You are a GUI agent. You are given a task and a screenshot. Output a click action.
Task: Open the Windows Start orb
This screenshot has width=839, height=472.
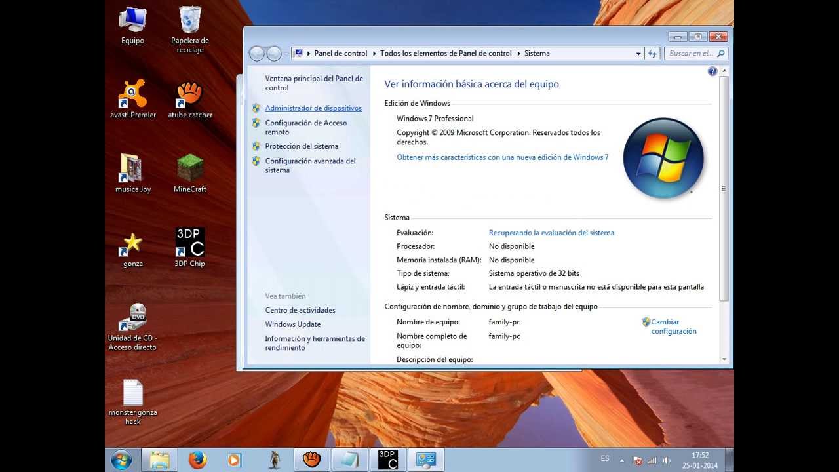[121, 460]
